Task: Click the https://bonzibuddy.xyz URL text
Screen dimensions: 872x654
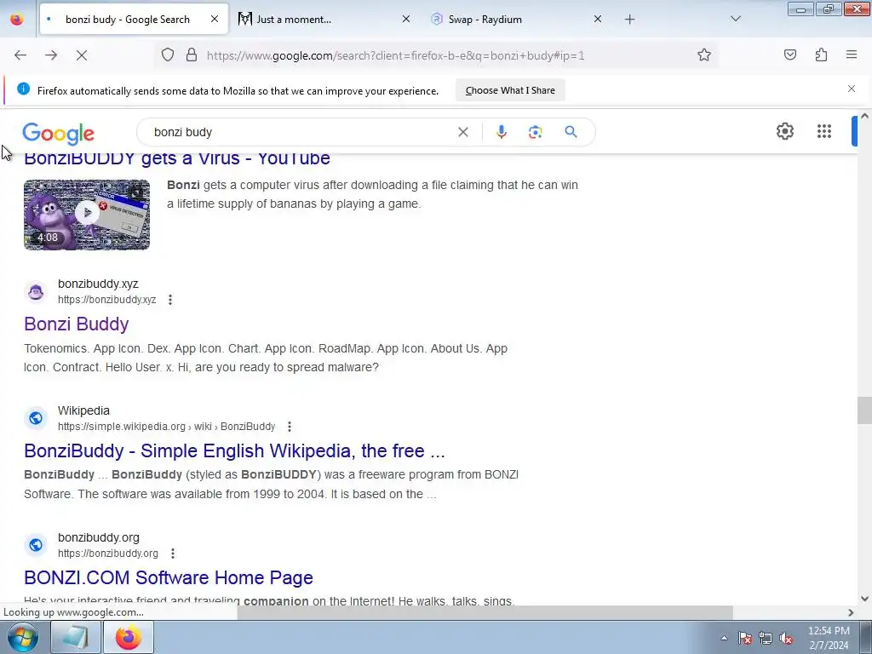Action: tap(106, 300)
